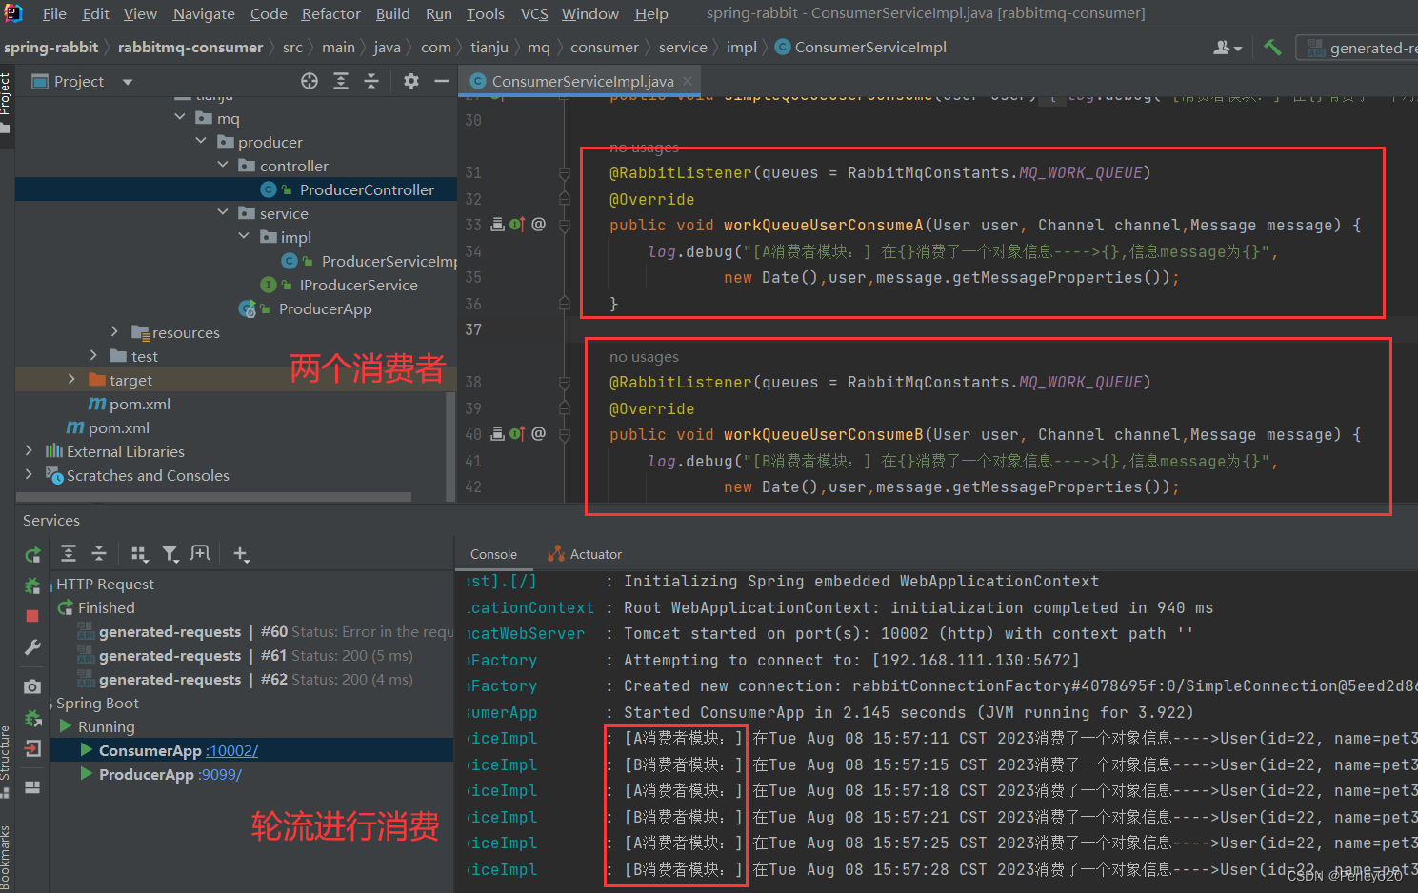Image resolution: width=1418 pixels, height=893 pixels.
Task: Click ConsumerServiceImpl breadcrumb in navigation bar
Action: [860, 47]
